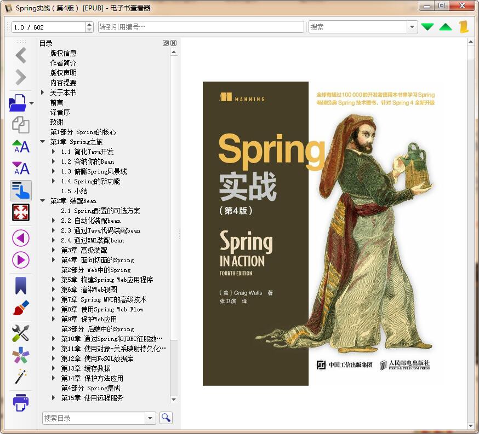This screenshot has height=434, width=479.
Task: Float the table of contents panel
Action: click(x=166, y=43)
